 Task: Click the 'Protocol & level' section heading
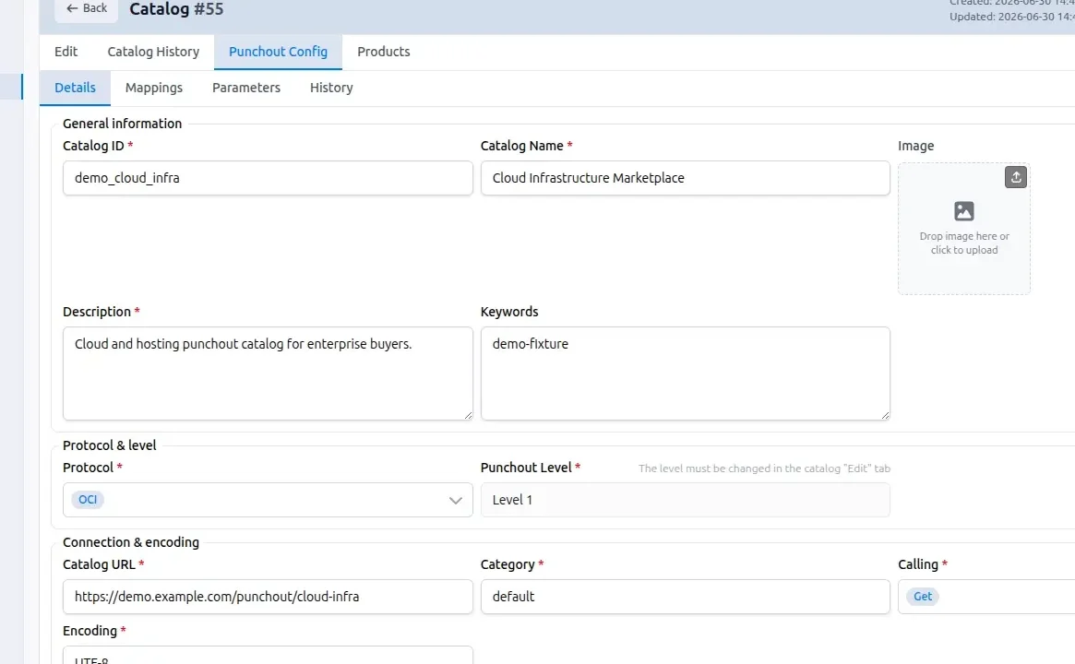pos(110,445)
